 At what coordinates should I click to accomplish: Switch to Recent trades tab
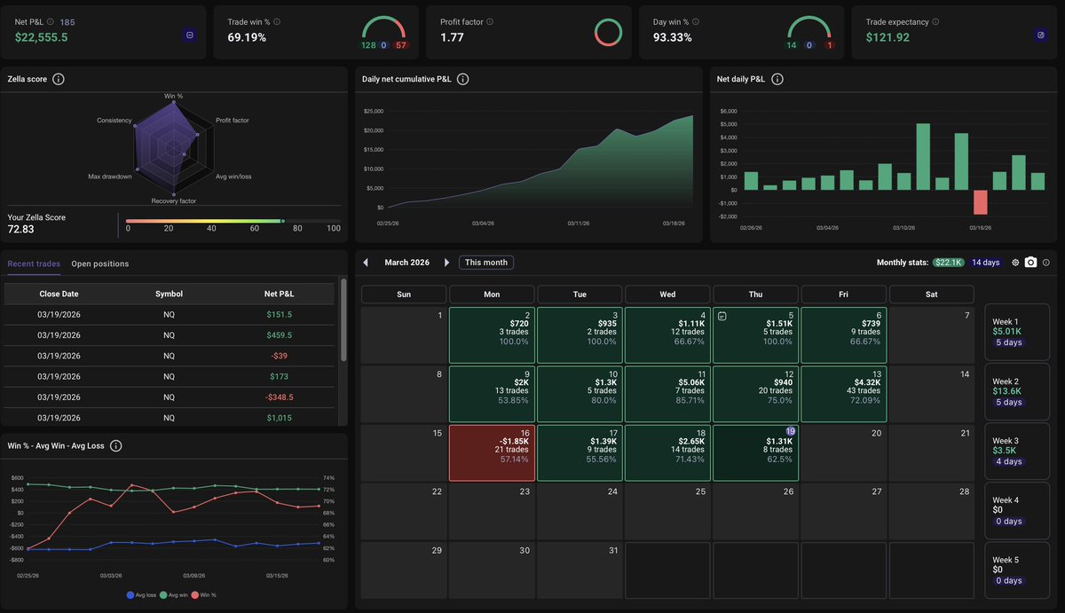click(x=34, y=263)
